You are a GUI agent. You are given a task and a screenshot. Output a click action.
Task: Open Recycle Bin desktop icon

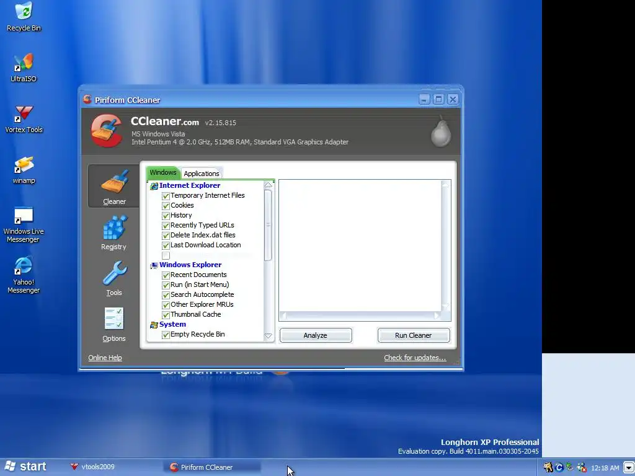[24, 17]
